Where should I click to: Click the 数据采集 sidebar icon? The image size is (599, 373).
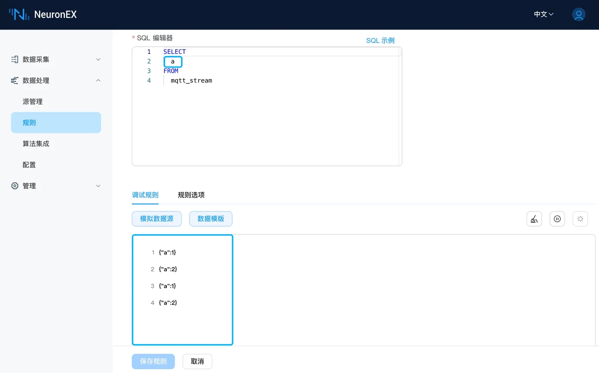tap(15, 59)
